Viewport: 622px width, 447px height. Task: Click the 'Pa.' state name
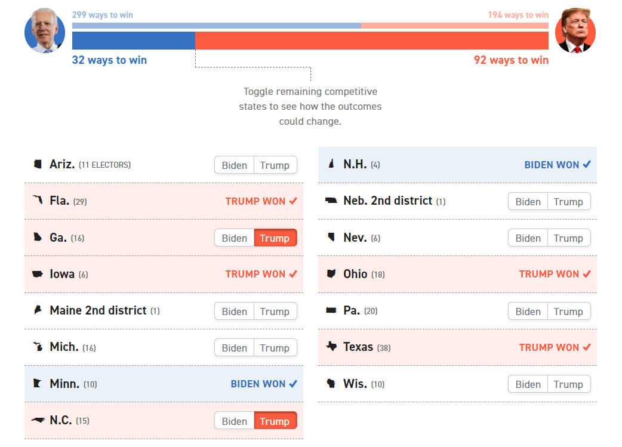tap(352, 310)
